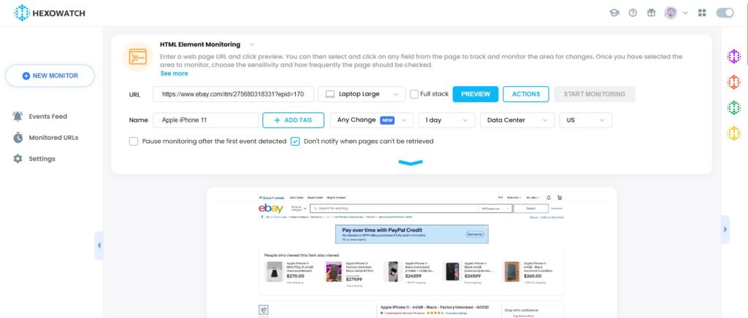Open the gift box icon

point(651,13)
